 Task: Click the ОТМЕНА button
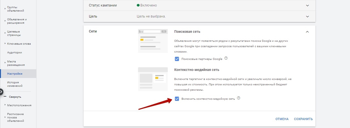(x=282, y=119)
